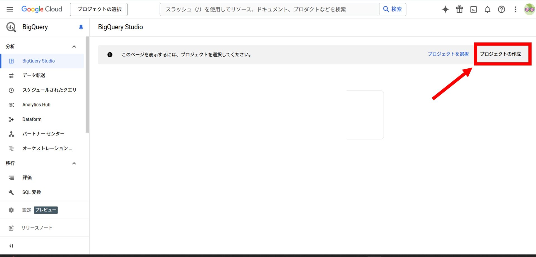Select BigQuery Studio in the sidebar
This screenshot has width=536, height=257.
[42, 61]
